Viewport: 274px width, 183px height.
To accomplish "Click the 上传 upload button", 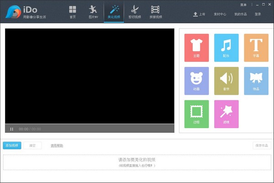I will (x=199, y=14).
